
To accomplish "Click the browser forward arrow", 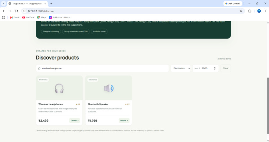I will click(10, 11).
